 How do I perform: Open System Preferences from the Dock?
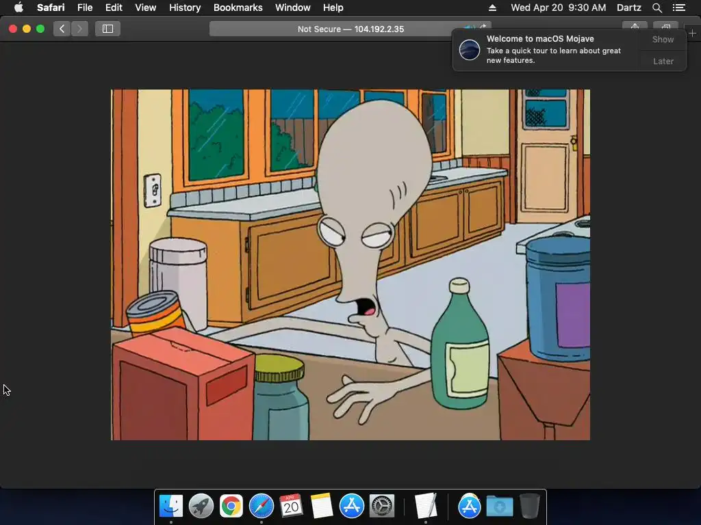point(381,506)
